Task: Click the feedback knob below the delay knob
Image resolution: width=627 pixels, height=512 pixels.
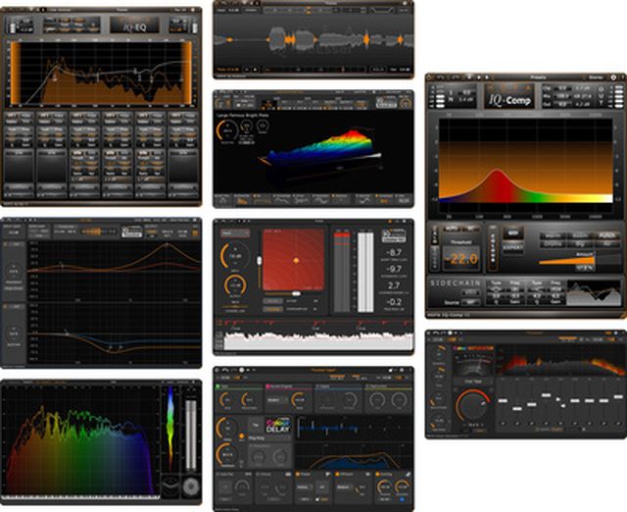Action: 226,455
